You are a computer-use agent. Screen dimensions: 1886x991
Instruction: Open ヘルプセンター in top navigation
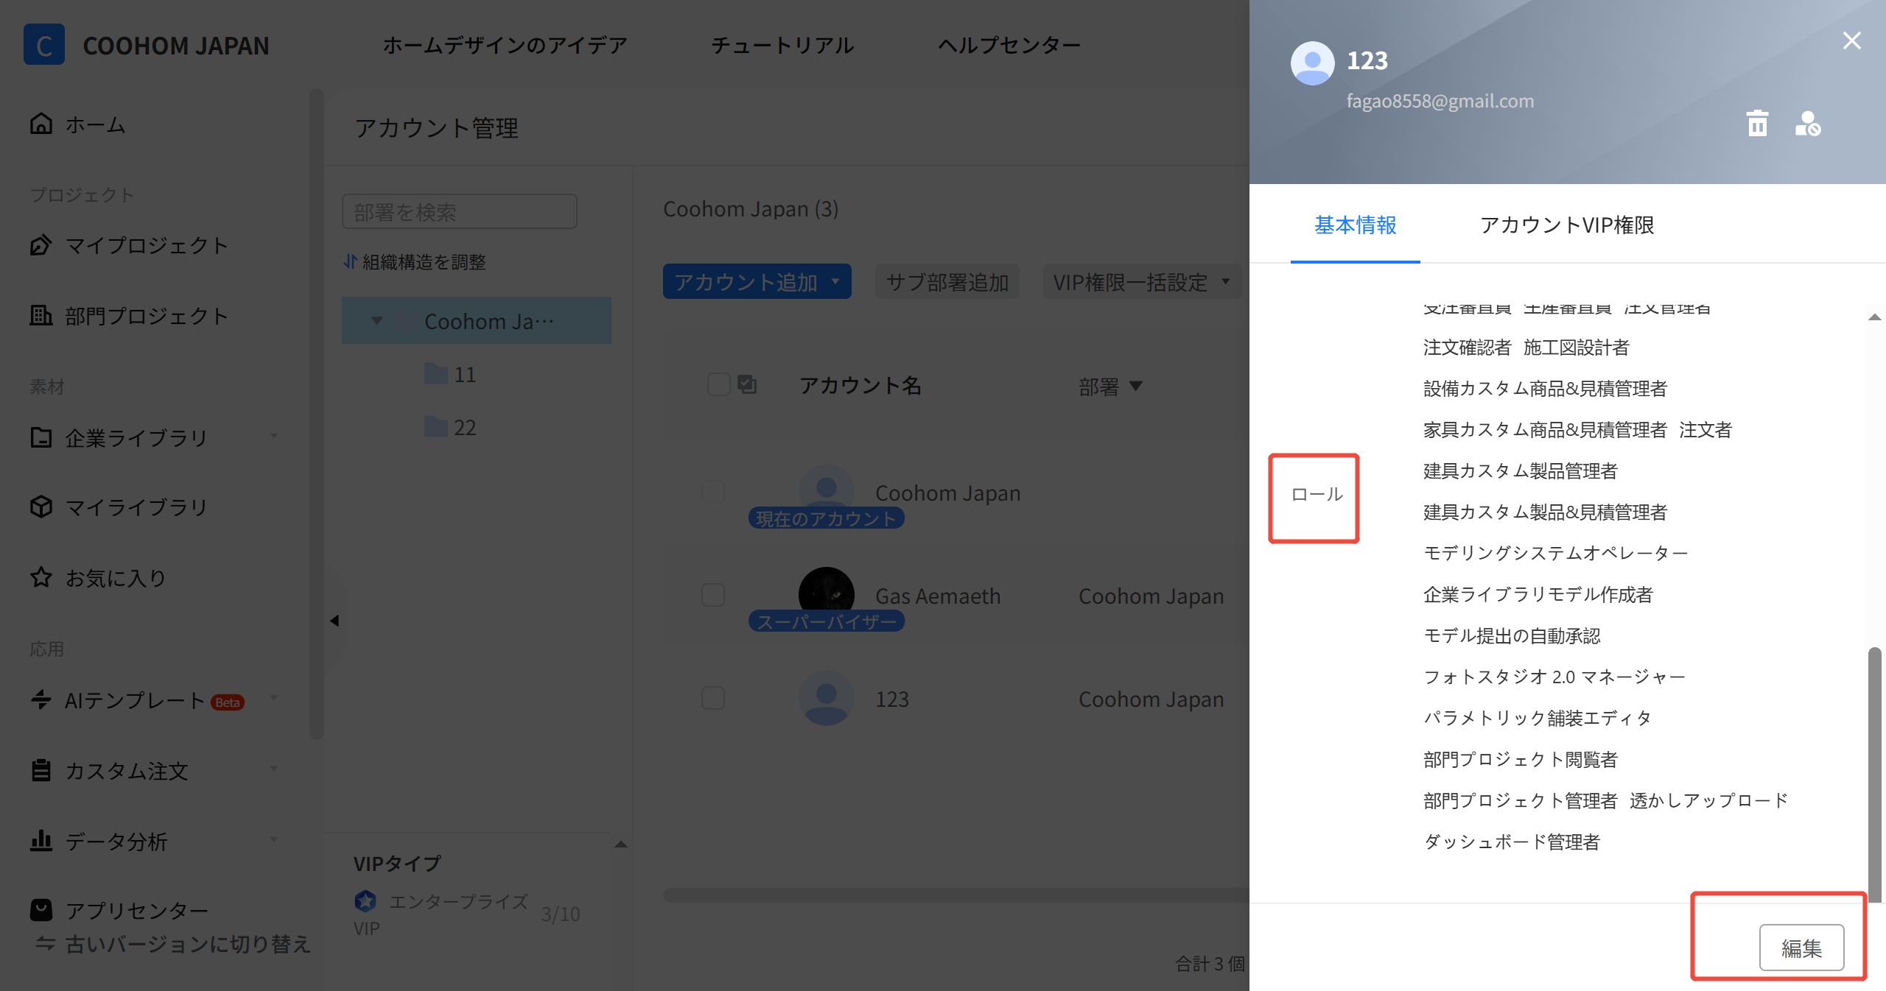click(1009, 45)
